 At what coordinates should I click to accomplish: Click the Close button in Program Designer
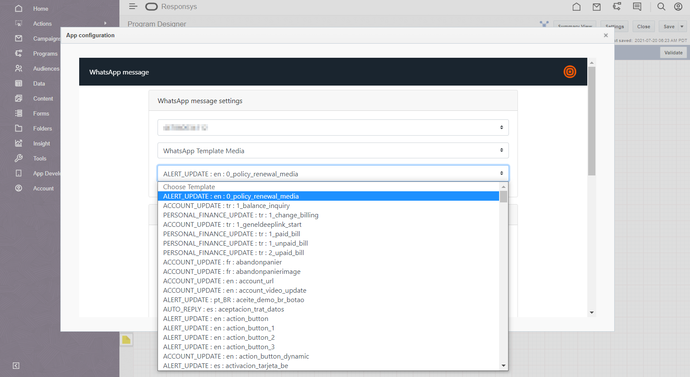[x=643, y=27]
